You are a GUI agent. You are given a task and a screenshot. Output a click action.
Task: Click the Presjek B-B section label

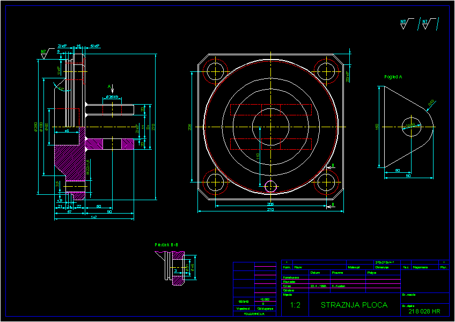166,243
